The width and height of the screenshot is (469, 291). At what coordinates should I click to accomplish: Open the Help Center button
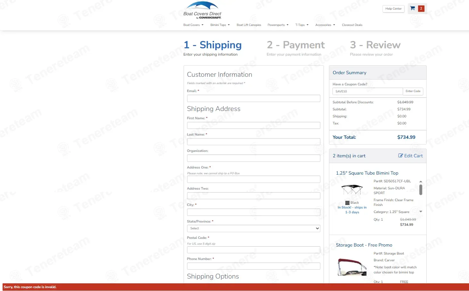tap(393, 9)
